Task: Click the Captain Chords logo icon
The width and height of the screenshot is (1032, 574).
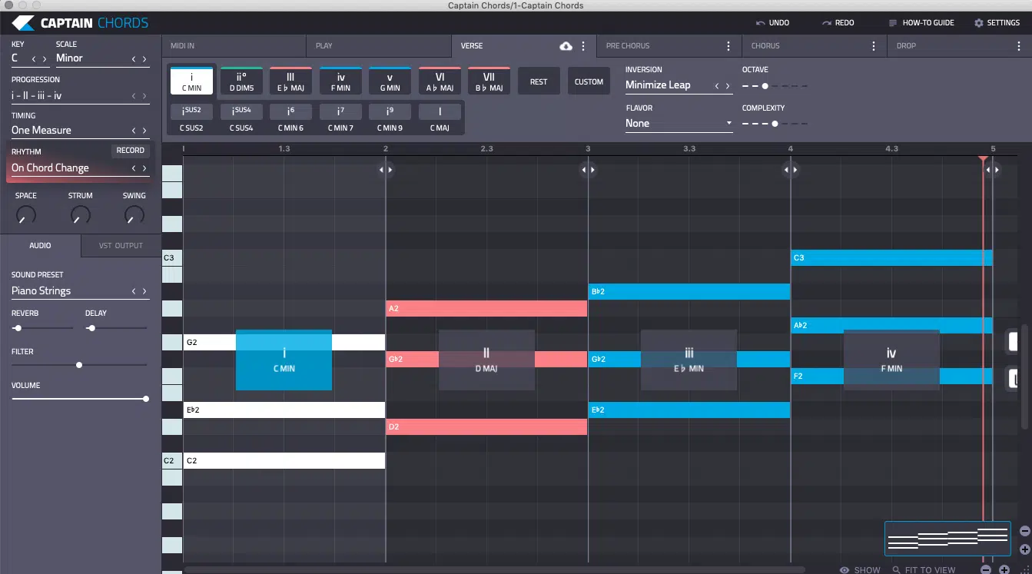Action: pos(23,23)
